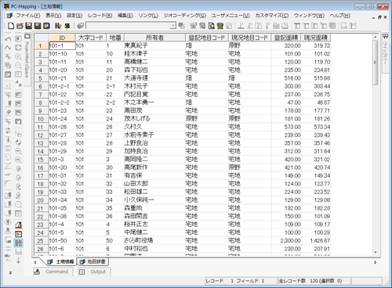This screenshot has height=288, width=392.
Task: Open the レコード(R) menu
Action: (x=100, y=16)
